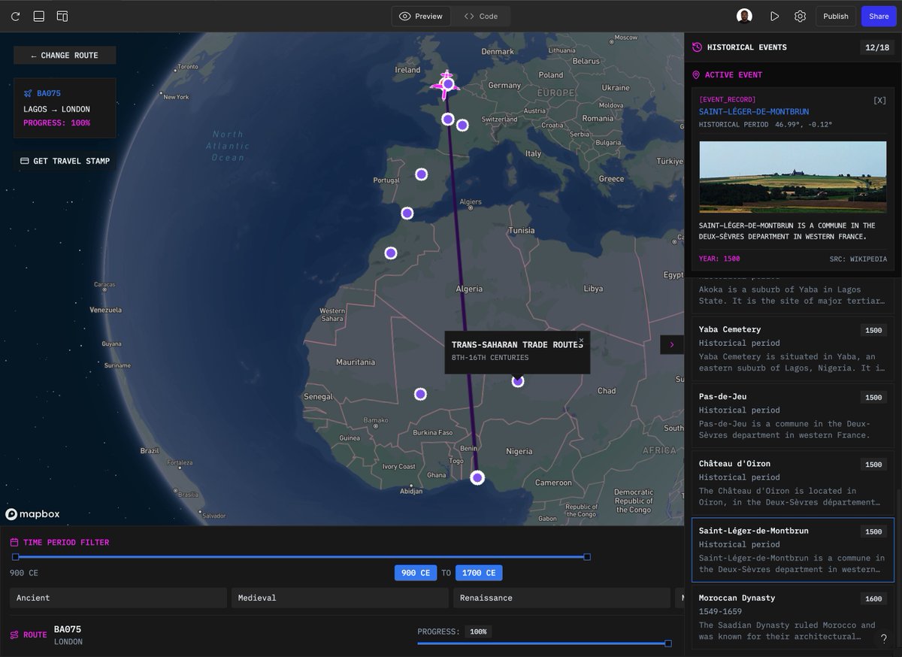Click the route progress slider handle
Screen dimensions: 902x657
click(x=668, y=643)
